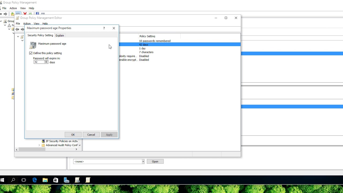Image resolution: width=343 pixels, height=193 pixels.
Task: Click the red X Delete toolbar icon
Action: [x=25, y=14]
